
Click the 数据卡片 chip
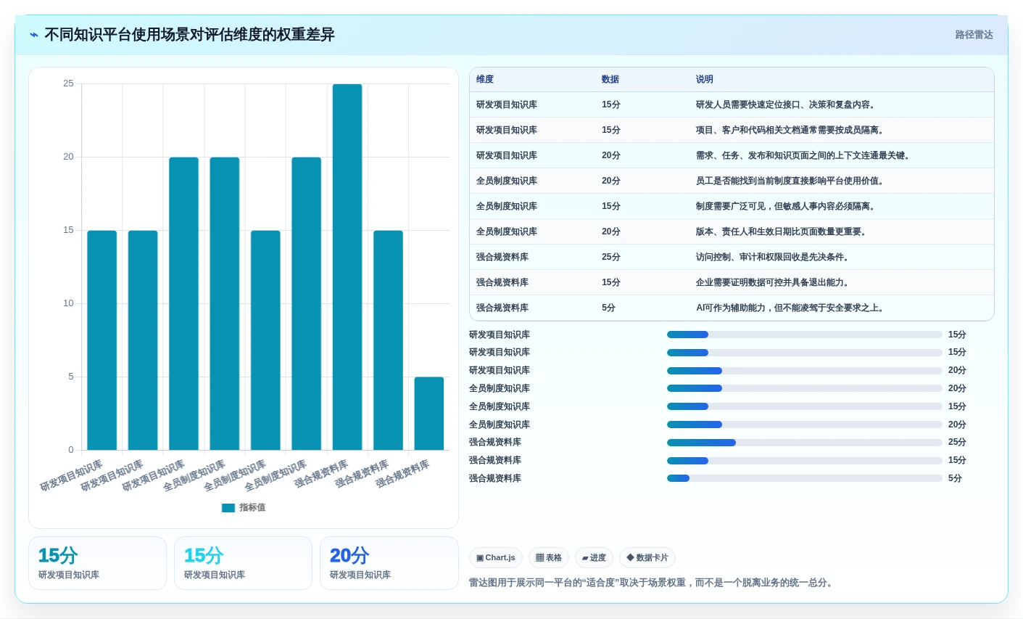tap(647, 558)
